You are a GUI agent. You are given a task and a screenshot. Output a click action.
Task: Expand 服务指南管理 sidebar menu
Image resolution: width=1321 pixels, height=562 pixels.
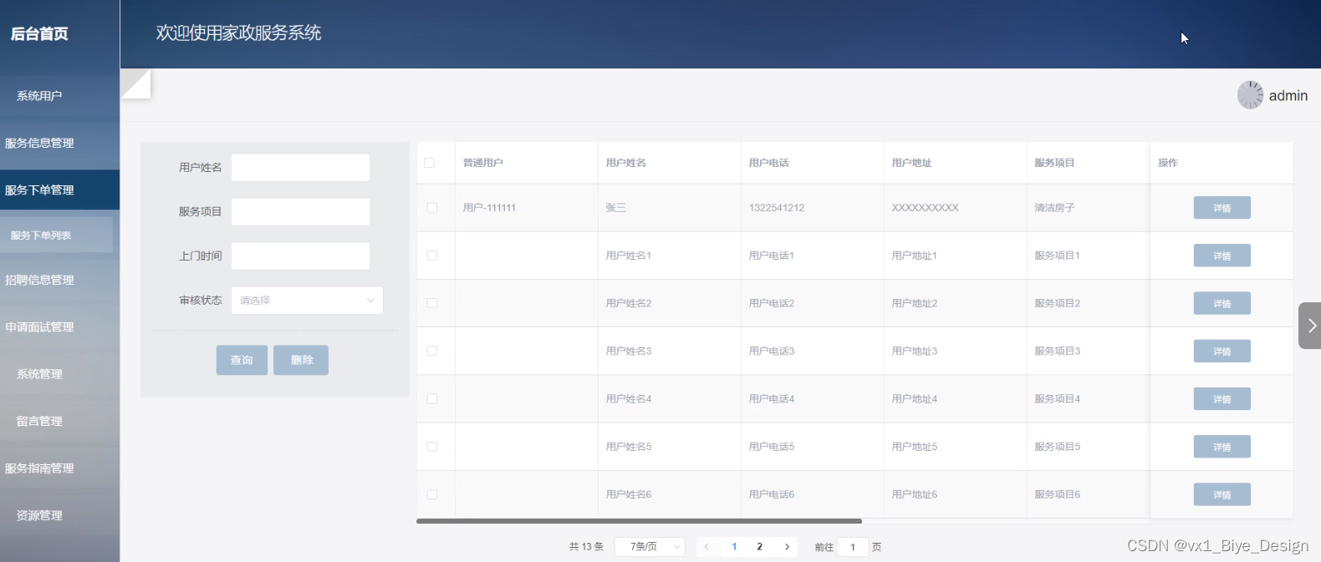59,468
